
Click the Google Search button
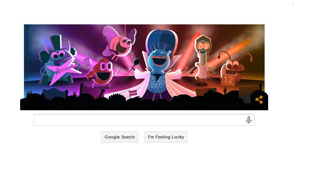pyautogui.click(x=120, y=137)
